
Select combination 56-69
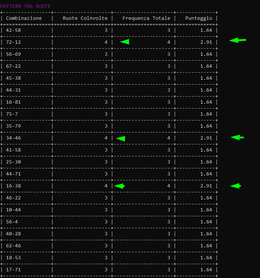click(x=13, y=54)
